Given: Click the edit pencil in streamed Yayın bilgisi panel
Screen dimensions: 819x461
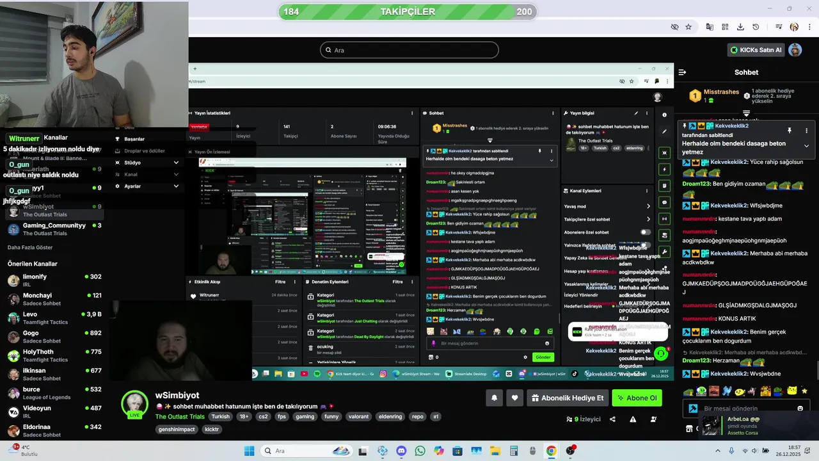Looking at the screenshot, I should coord(636,113).
